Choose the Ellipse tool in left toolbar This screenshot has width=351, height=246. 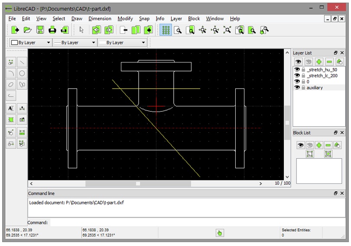(x=11, y=84)
